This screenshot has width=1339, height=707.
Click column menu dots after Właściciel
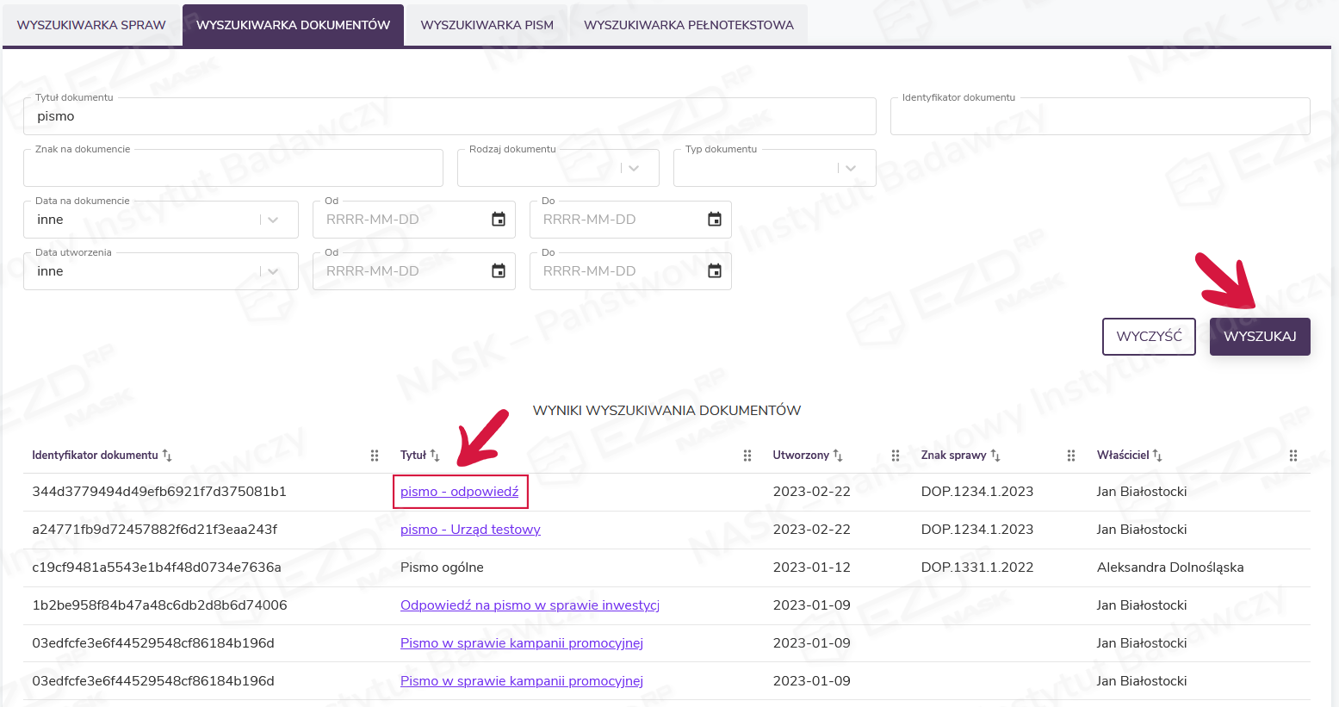pos(1293,456)
